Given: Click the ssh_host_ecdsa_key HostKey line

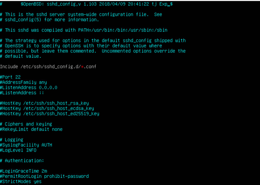Looking at the screenshot, I should click(47, 108).
